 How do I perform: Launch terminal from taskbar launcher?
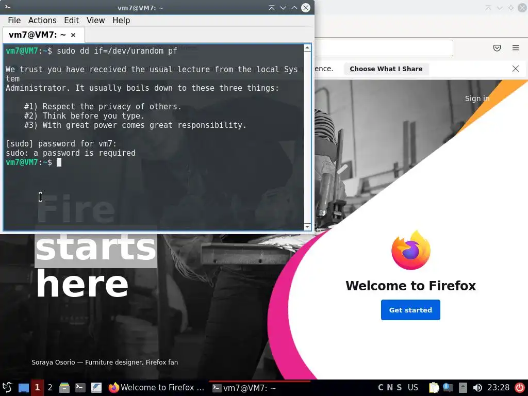[x=80, y=388]
